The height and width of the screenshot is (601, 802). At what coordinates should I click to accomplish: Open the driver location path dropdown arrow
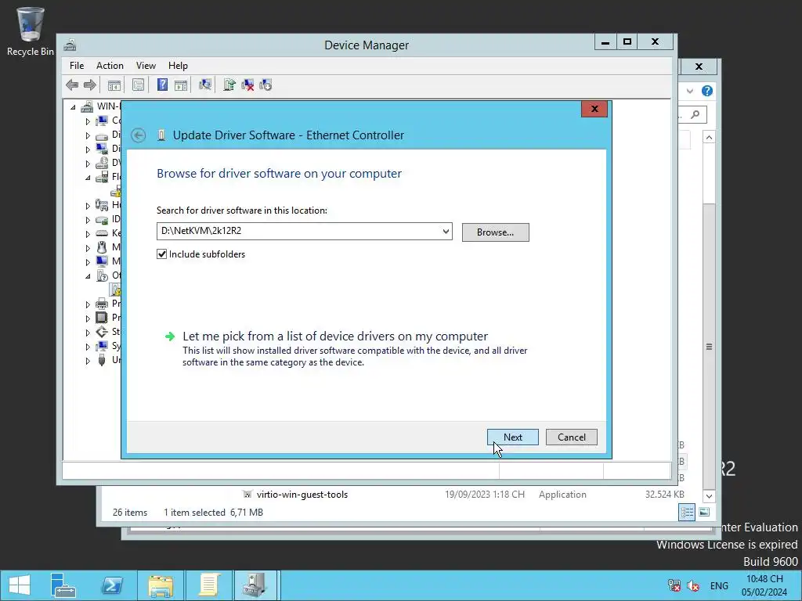tap(446, 232)
